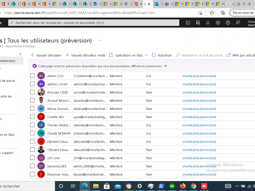
Task: Click the photo avatar of Aminata CISSE
Action: pos(41,92)
